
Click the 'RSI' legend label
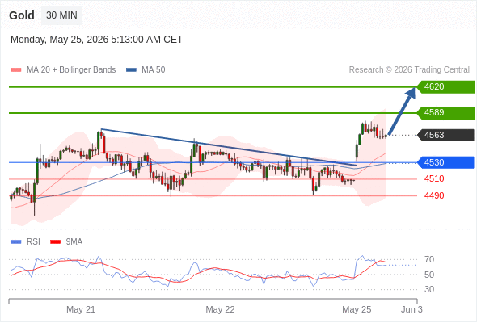pos(33,242)
